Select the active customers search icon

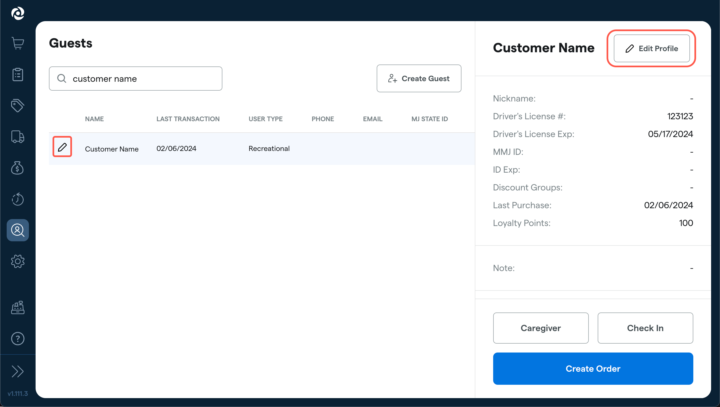click(x=18, y=230)
